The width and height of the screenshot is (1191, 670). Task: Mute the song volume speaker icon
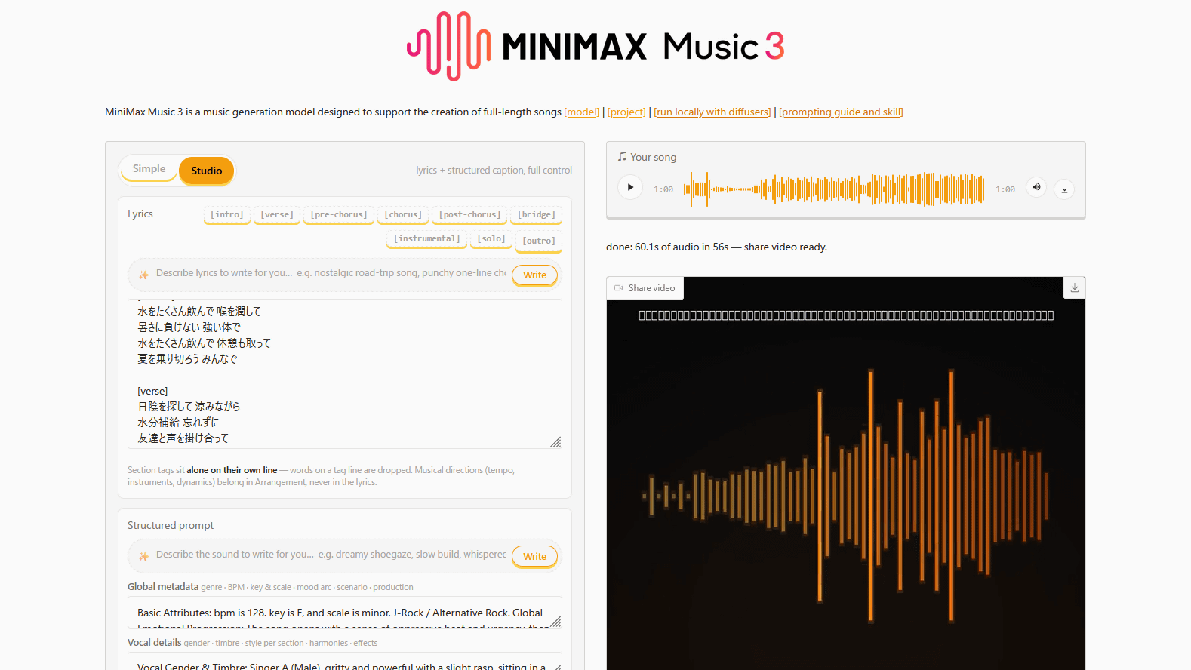(x=1036, y=187)
